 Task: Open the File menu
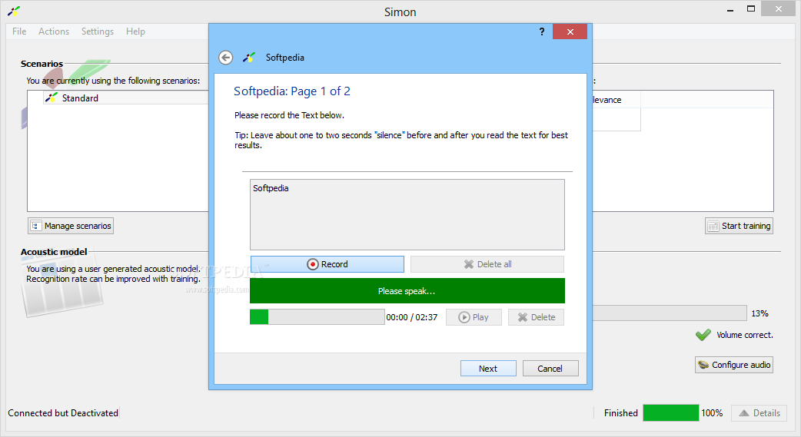tap(19, 31)
